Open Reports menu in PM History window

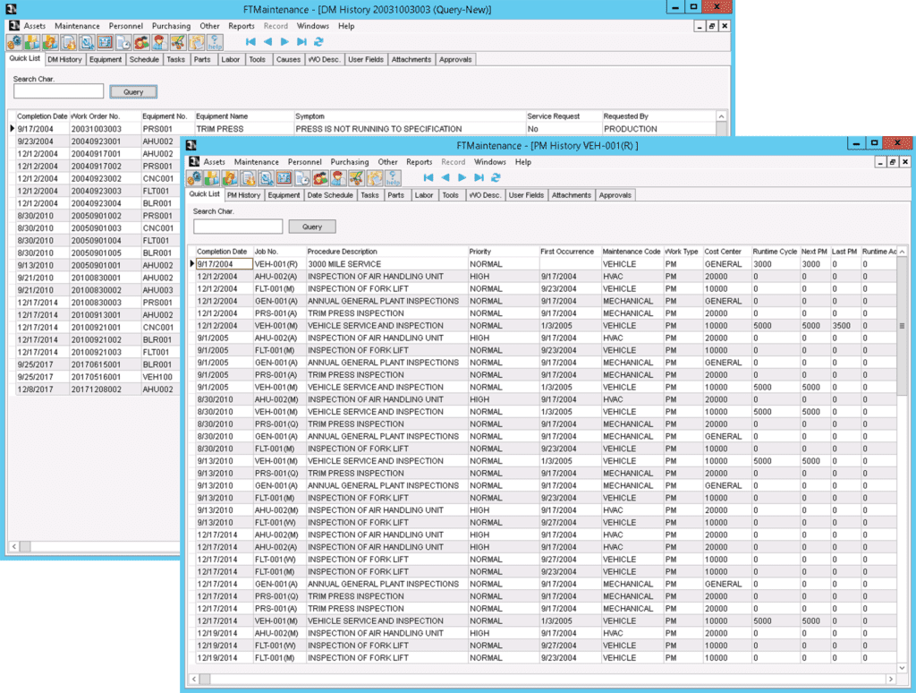[x=419, y=162]
